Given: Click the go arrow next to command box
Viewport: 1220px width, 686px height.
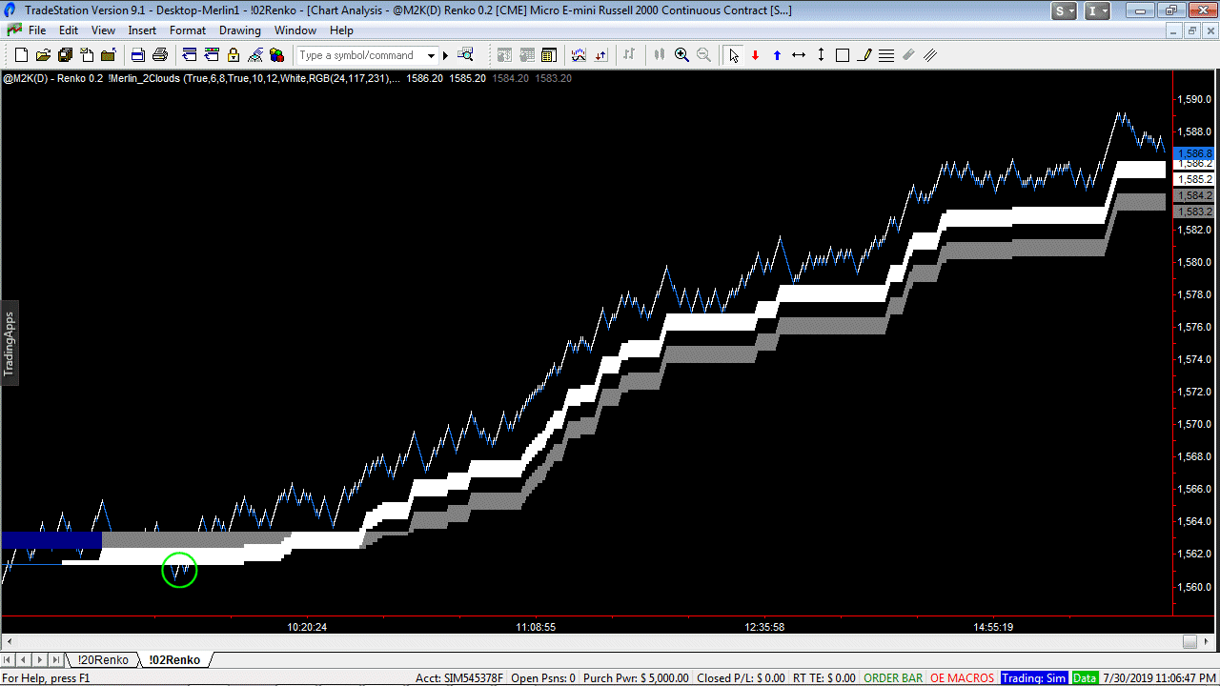Looking at the screenshot, I should coord(445,55).
